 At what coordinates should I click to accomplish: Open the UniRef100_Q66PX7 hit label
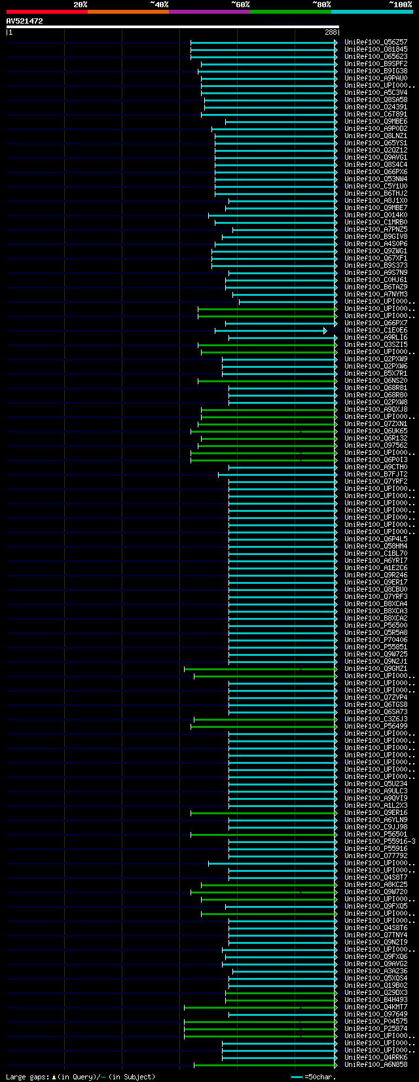pos(376,323)
